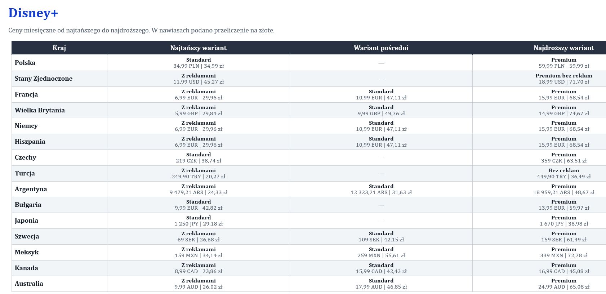
Task: Click the Disney+ heading
Action: point(33,13)
